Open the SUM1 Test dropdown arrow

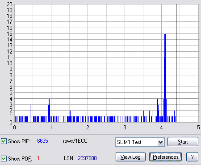click(160, 142)
